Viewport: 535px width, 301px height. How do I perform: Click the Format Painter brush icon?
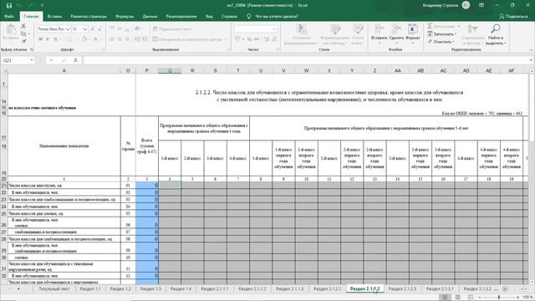point(23,41)
